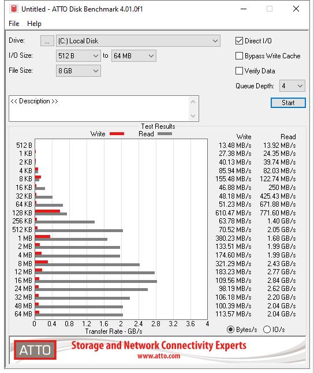Click the drive browse '...' button

pyautogui.click(x=47, y=41)
